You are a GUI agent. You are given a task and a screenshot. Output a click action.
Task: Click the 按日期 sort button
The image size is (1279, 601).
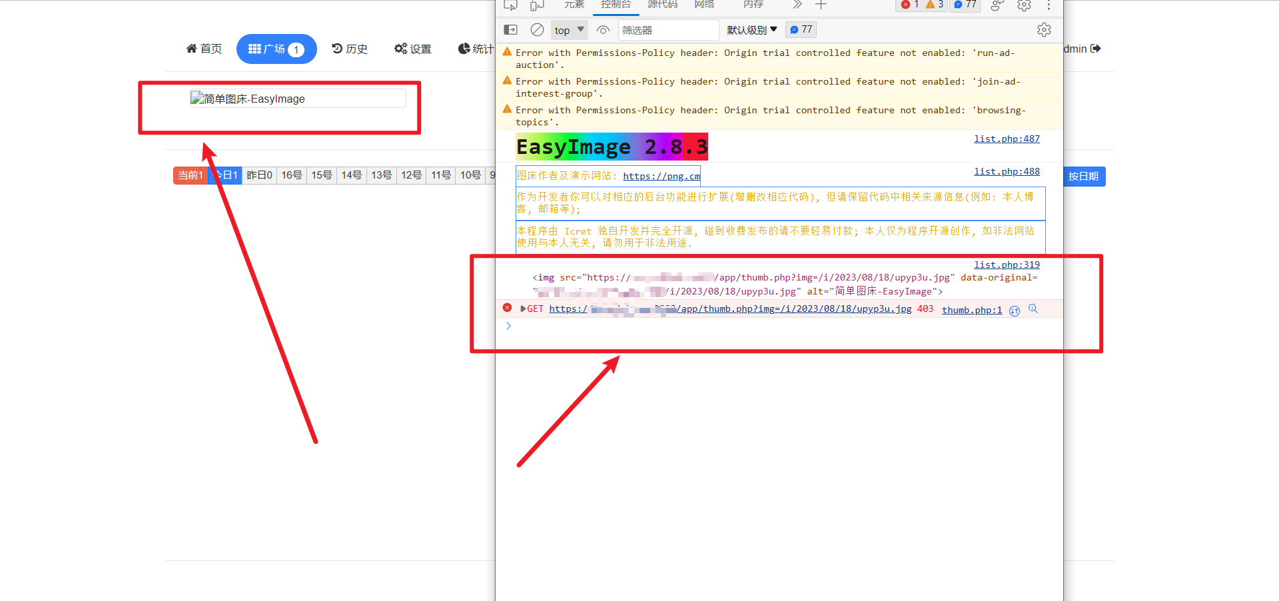click(x=1084, y=176)
